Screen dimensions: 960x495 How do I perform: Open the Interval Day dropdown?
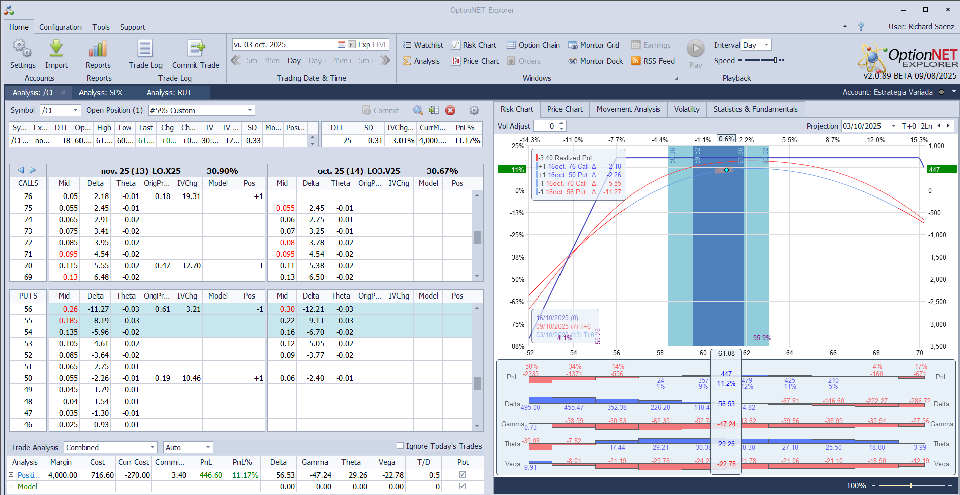tap(766, 45)
